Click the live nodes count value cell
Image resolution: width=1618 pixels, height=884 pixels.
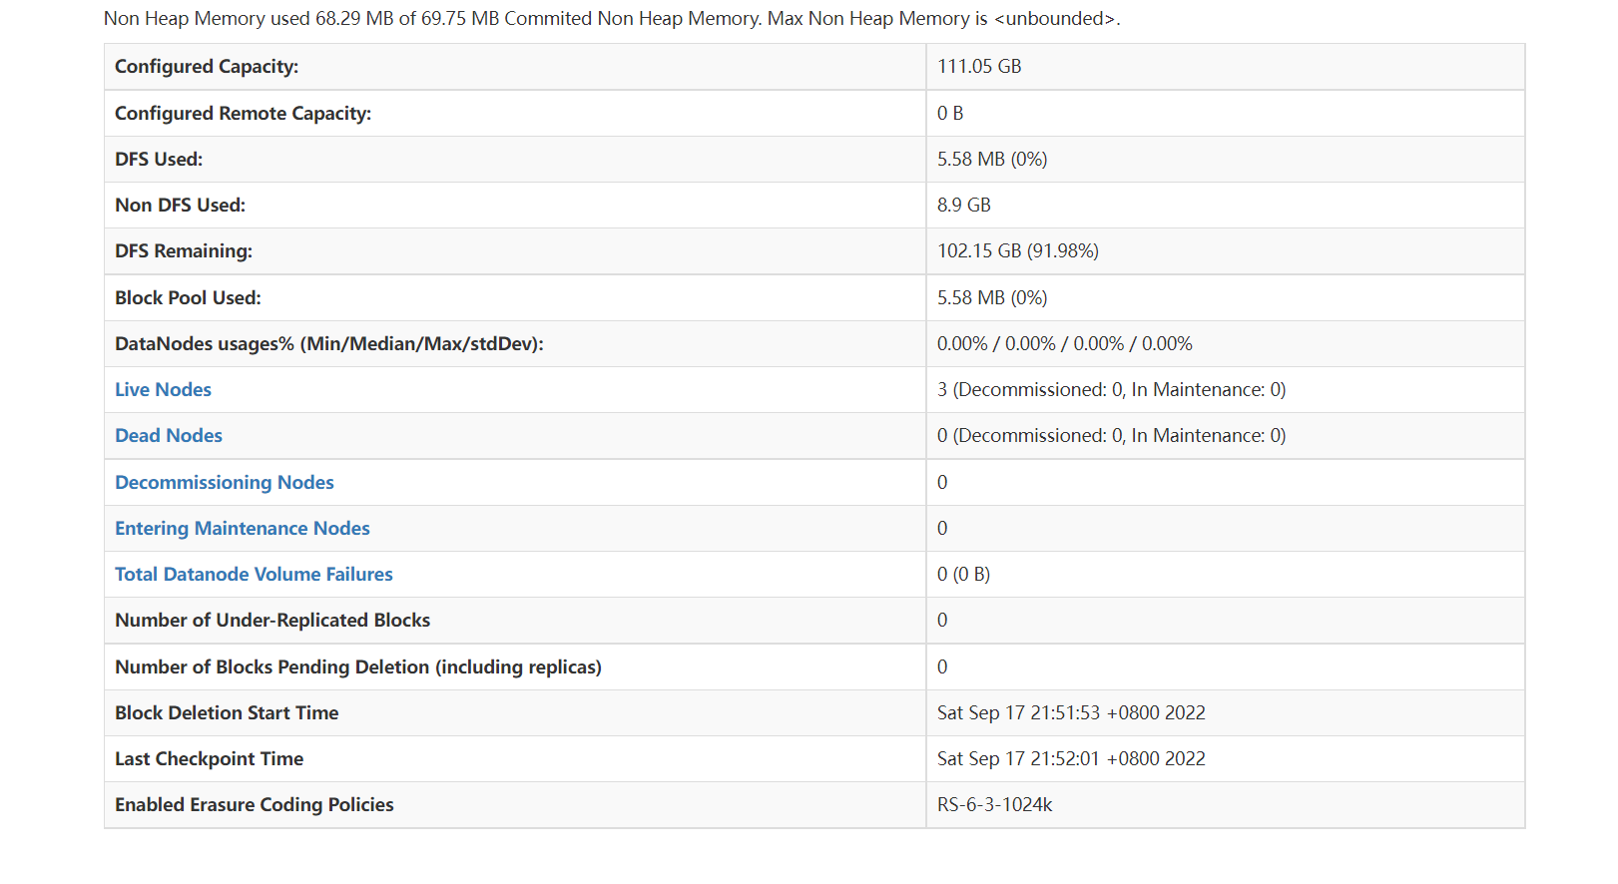click(x=1111, y=390)
